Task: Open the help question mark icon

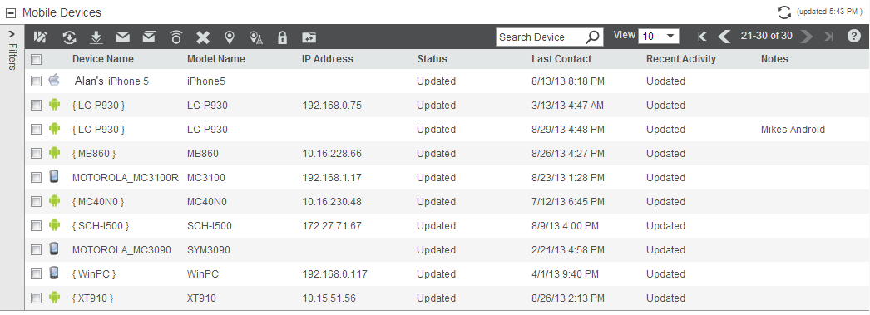Action: point(854,37)
